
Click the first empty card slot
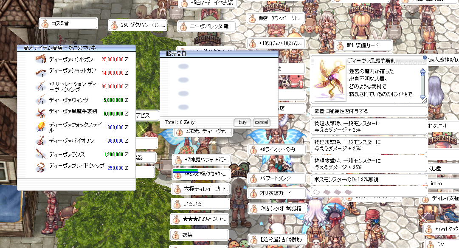click(x=317, y=192)
